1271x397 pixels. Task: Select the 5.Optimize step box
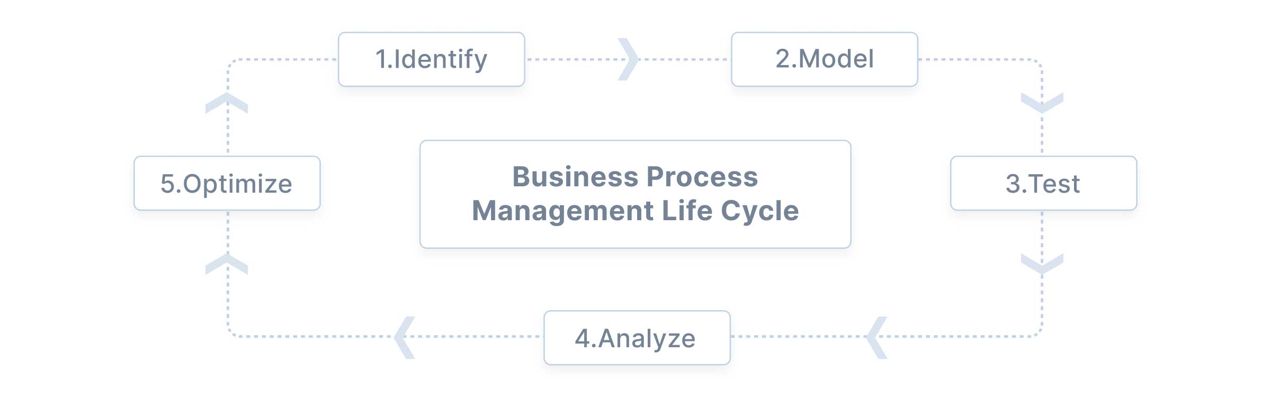[x=227, y=183]
